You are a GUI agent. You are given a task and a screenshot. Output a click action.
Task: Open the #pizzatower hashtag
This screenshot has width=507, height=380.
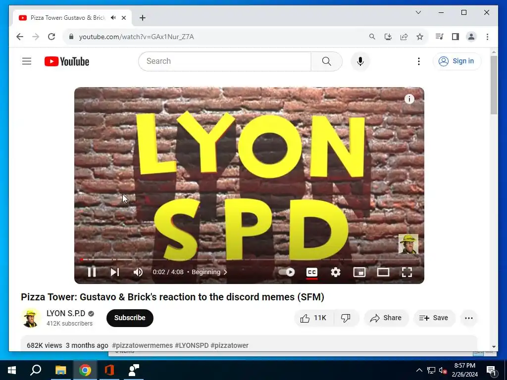point(230,345)
